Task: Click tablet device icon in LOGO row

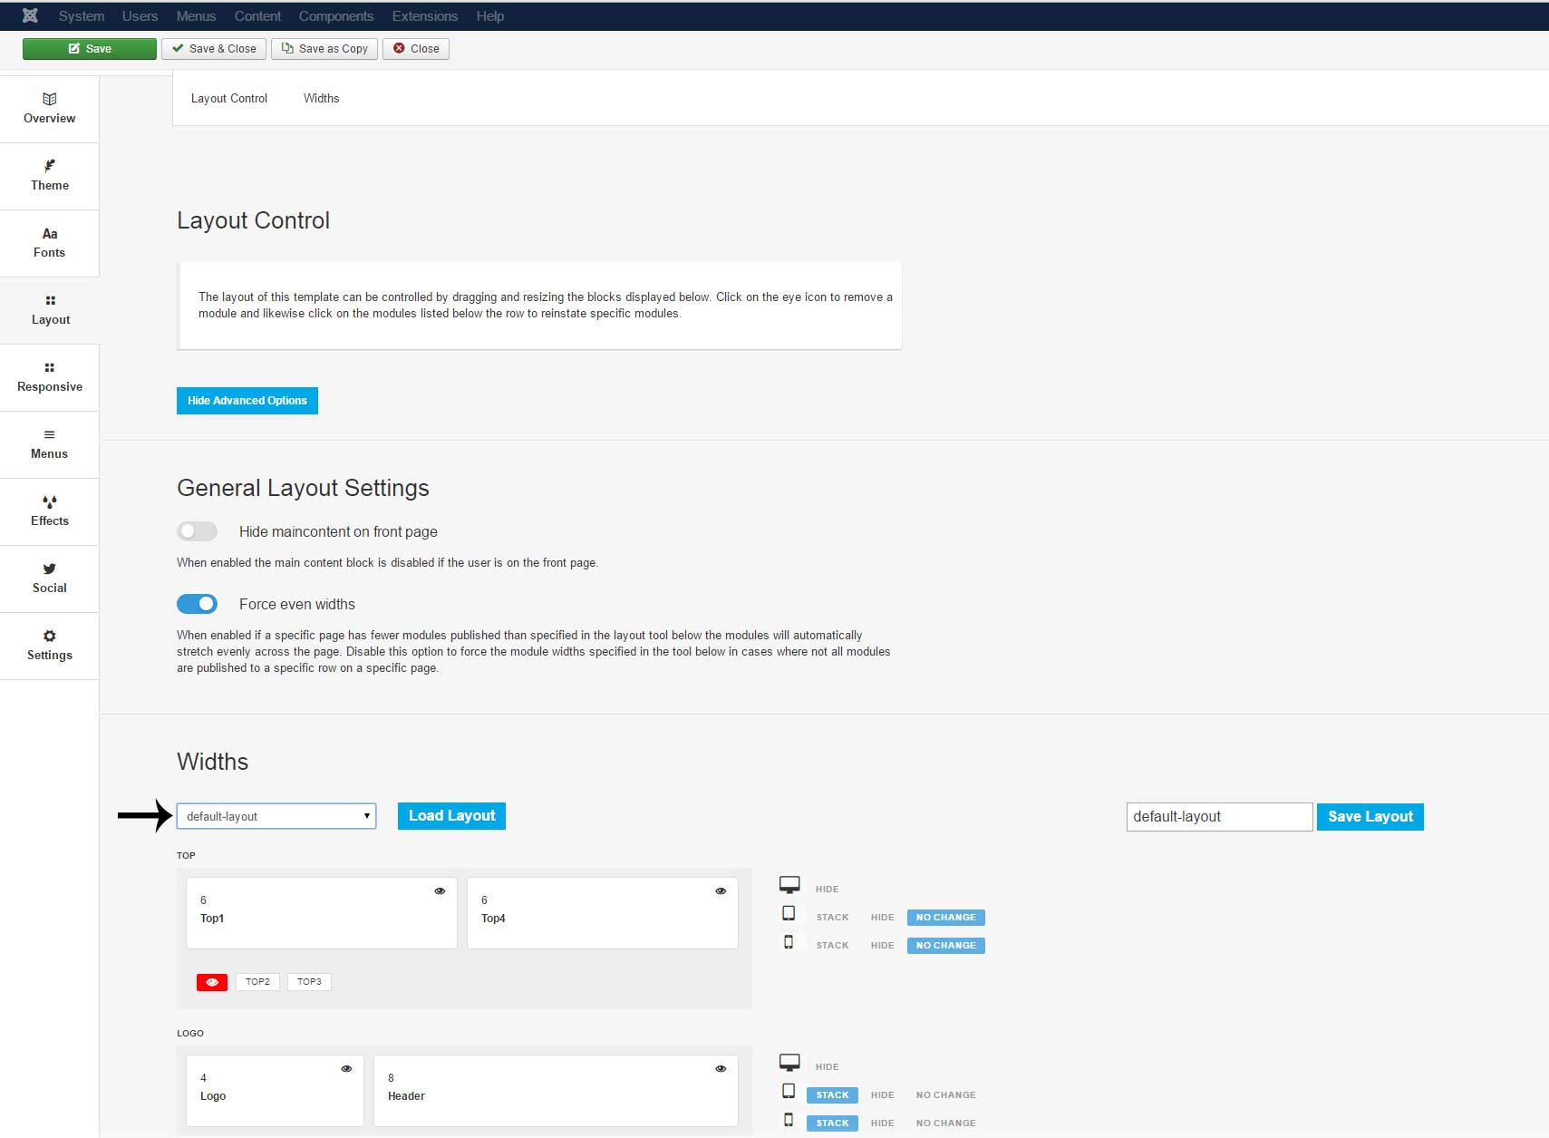Action: coord(789,1091)
